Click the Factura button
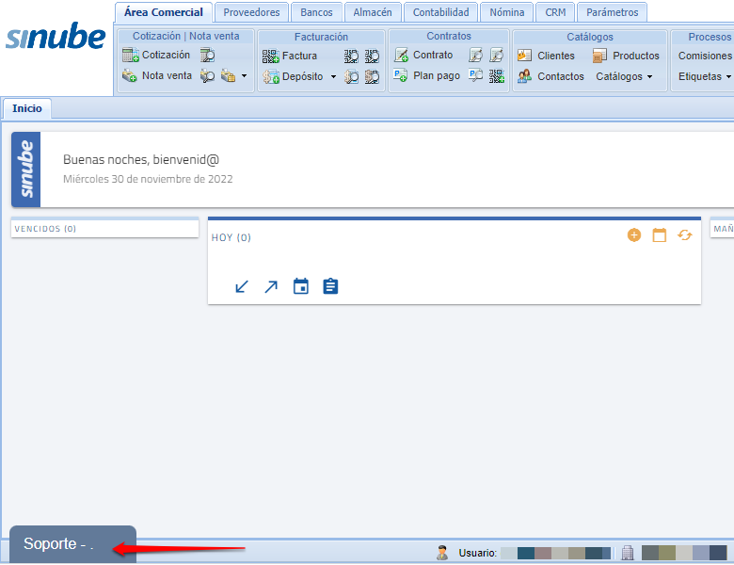734x565 pixels. click(290, 56)
